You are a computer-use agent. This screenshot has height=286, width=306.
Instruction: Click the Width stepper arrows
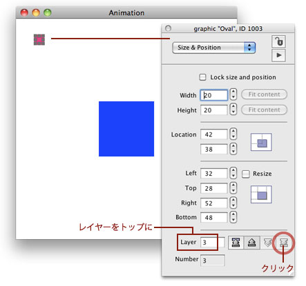point(233,94)
